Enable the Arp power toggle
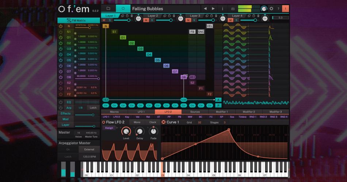 [x=61, y=108]
